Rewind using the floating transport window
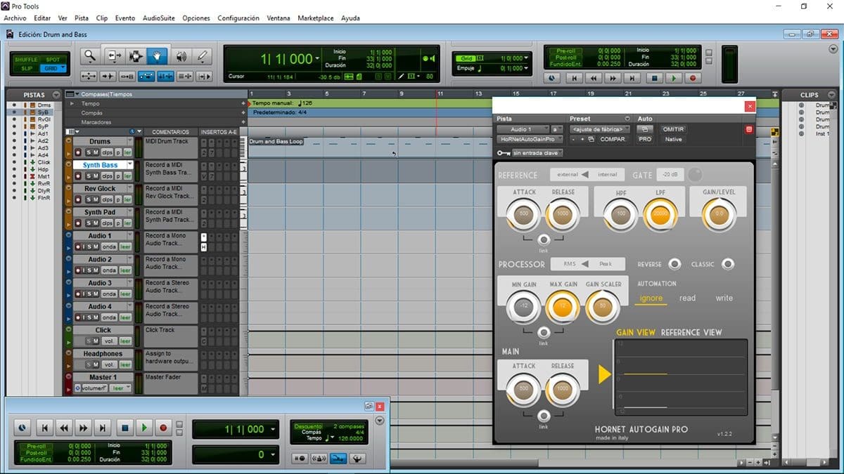 (64, 428)
